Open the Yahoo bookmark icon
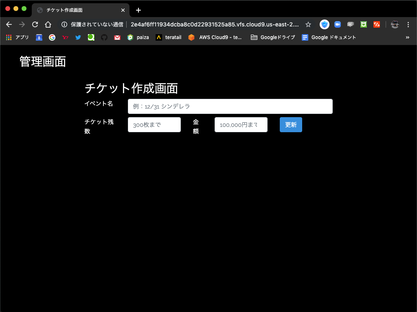The height and width of the screenshot is (312, 417). coord(65,37)
